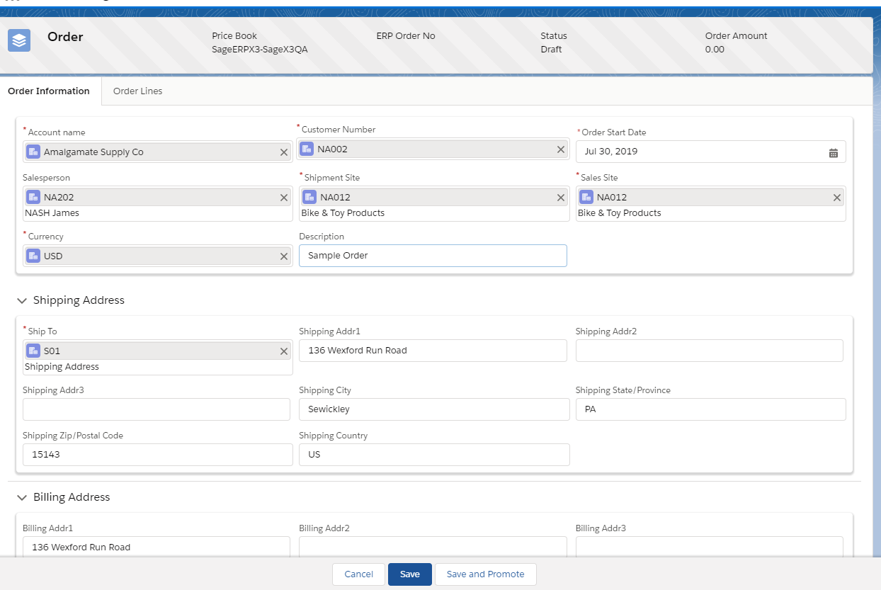
Task: Focus the Shipping City input field
Action: pos(433,409)
